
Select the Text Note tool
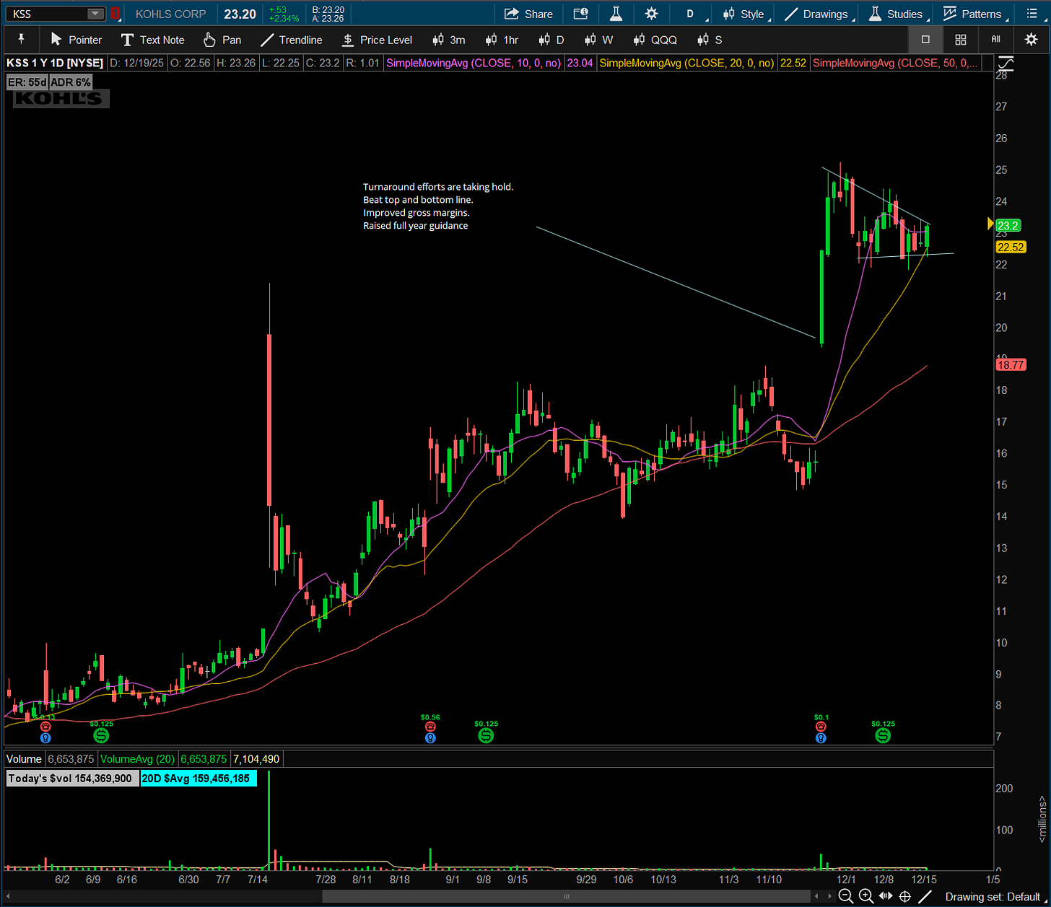(153, 40)
